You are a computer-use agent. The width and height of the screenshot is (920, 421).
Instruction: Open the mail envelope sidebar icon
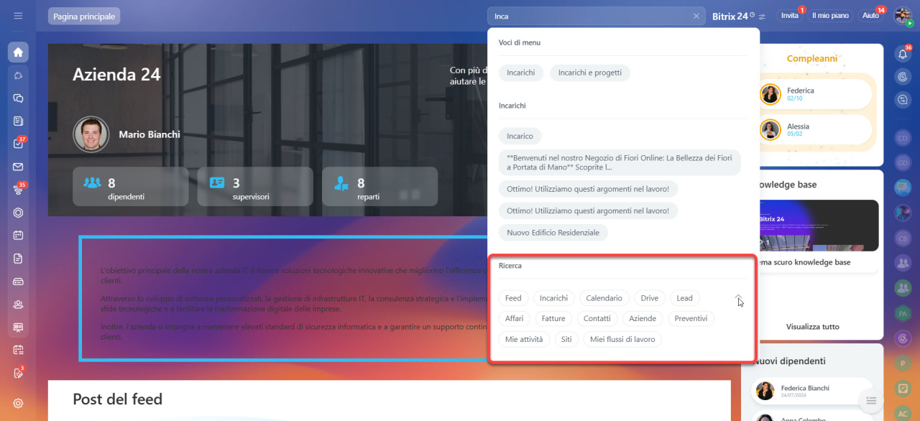(18, 167)
